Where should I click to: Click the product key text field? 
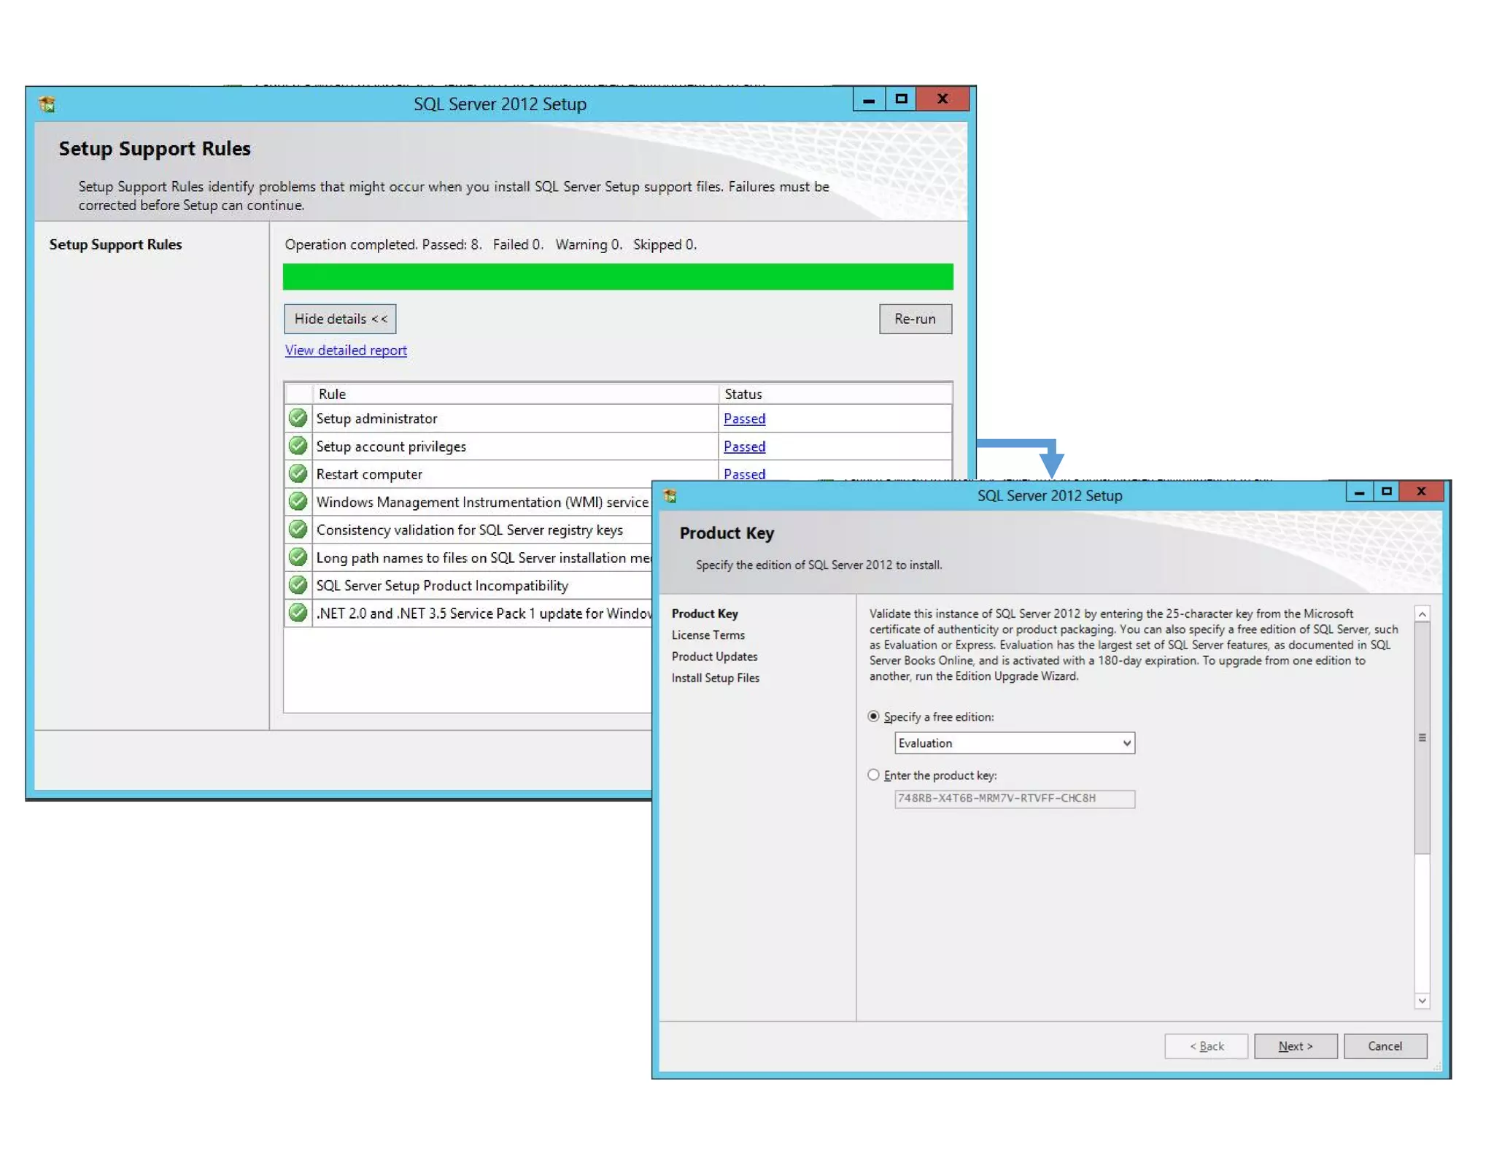[1014, 798]
